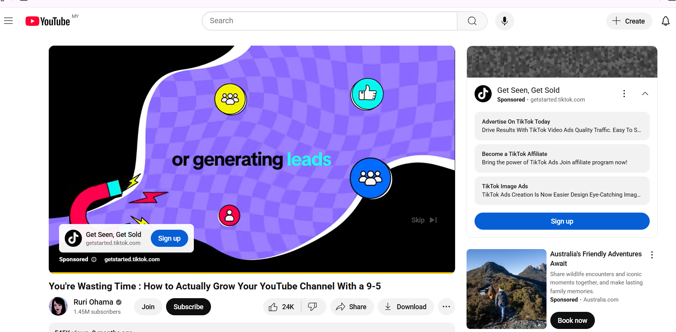The image size is (676, 332).
Task: Dislike the video with thumbs down
Action: 313,307
